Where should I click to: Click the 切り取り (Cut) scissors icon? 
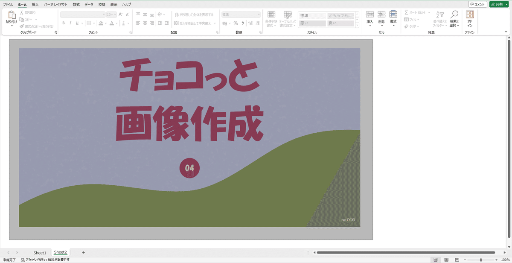[x=21, y=13]
